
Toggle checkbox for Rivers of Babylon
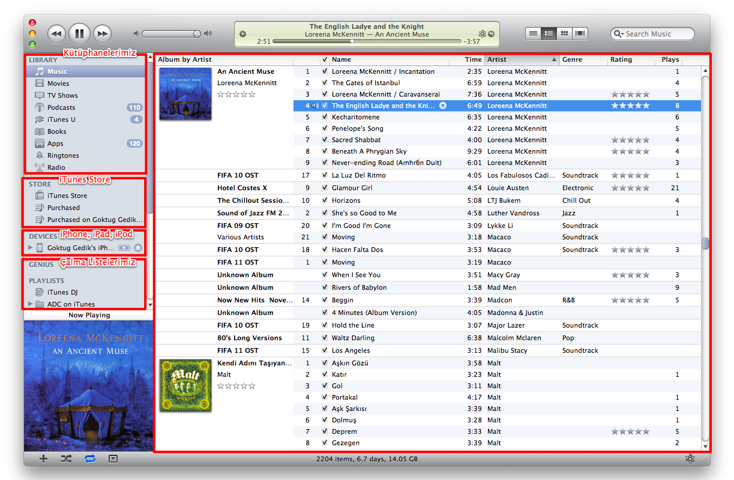(325, 288)
